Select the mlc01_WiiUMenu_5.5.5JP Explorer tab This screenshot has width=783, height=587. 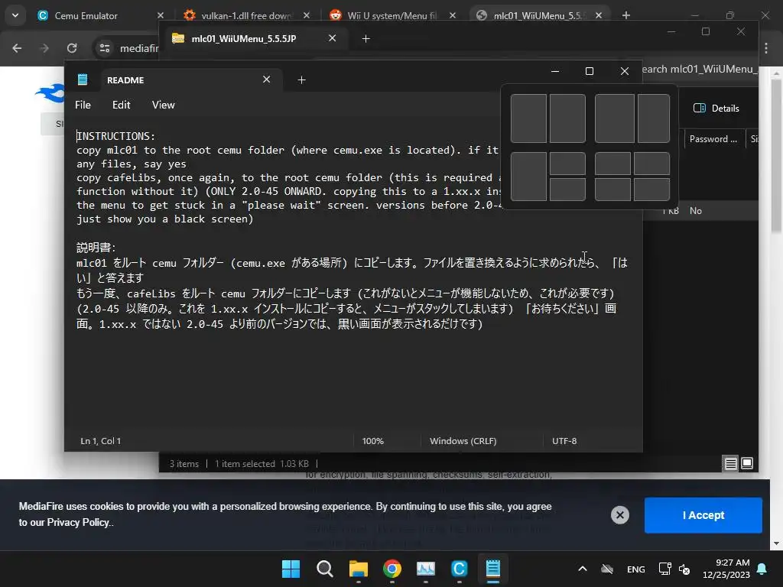click(244, 38)
